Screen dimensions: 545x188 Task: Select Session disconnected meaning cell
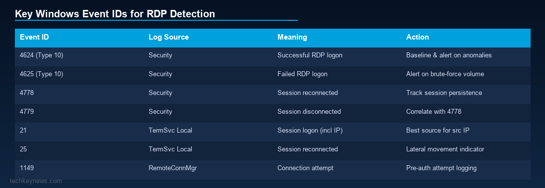(309, 111)
